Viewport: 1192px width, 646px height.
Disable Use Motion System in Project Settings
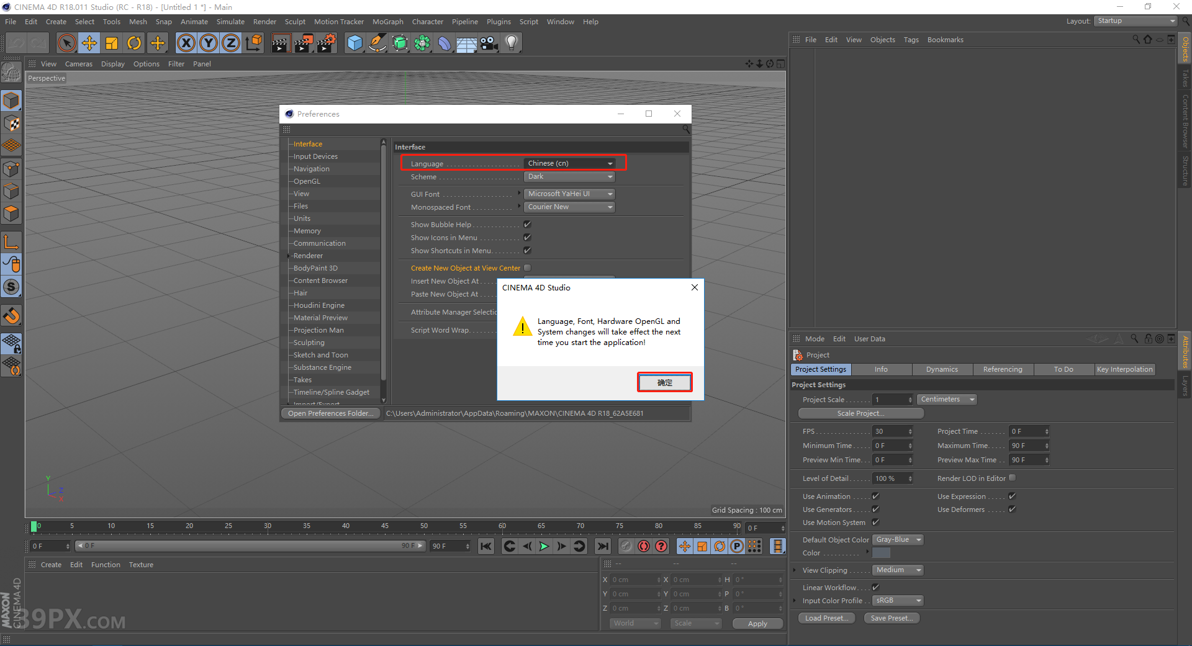[x=876, y=522]
